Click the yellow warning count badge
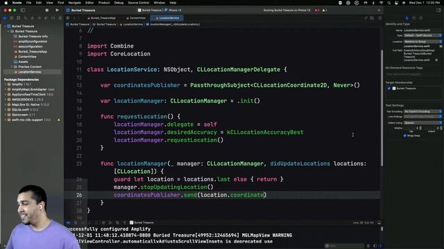 pos(324,10)
